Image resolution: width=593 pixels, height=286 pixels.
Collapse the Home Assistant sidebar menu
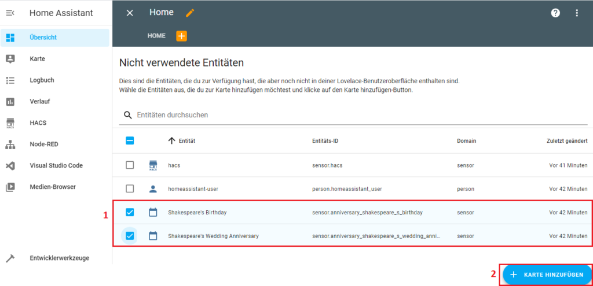[10, 13]
